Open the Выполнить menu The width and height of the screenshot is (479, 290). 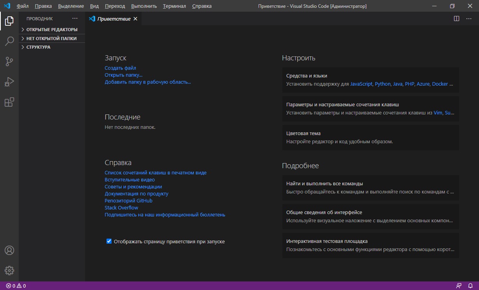point(144,6)
